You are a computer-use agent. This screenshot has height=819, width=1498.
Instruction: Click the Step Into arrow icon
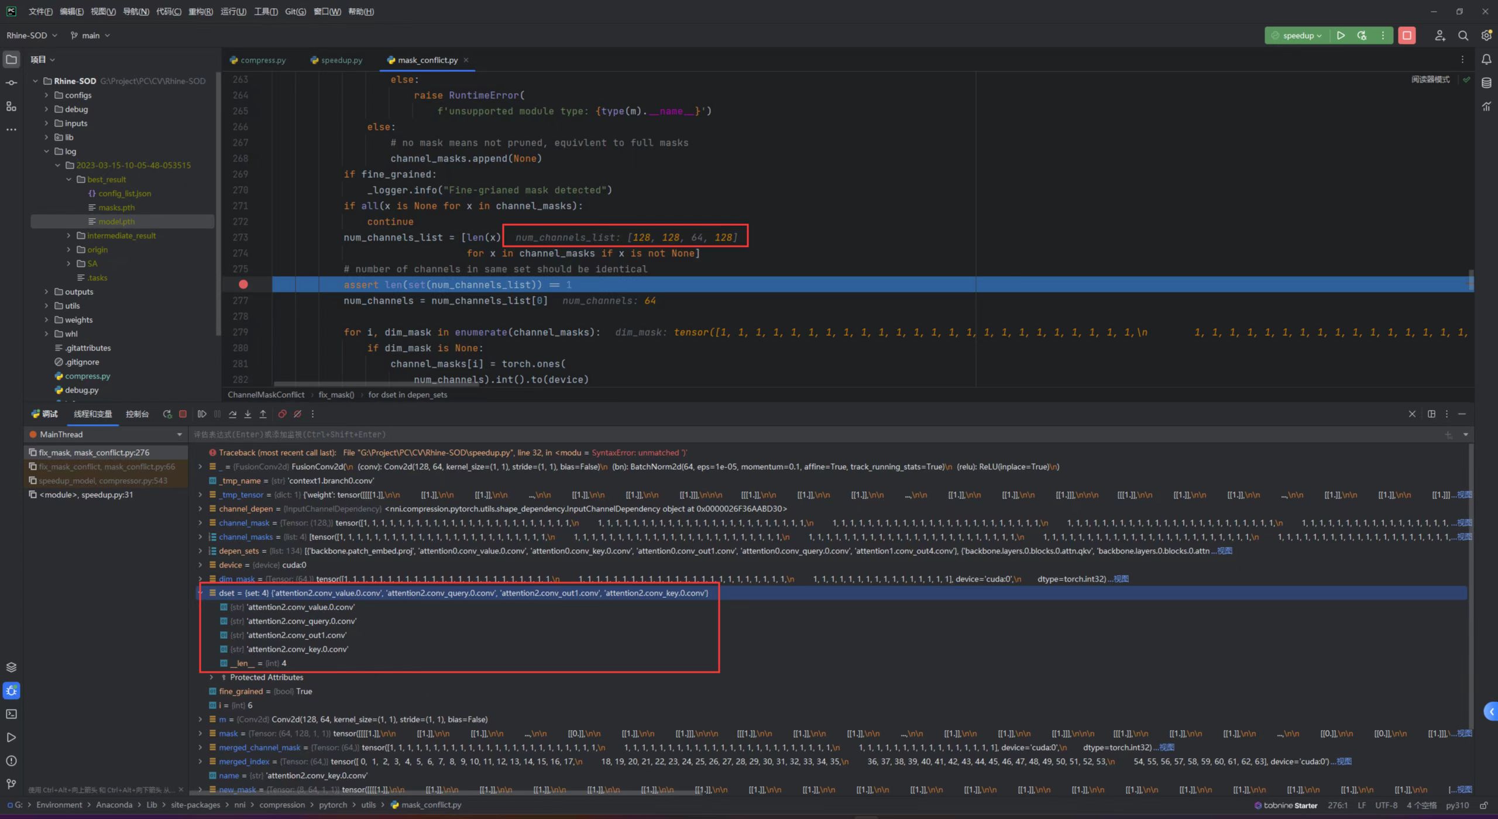(248, 414)
